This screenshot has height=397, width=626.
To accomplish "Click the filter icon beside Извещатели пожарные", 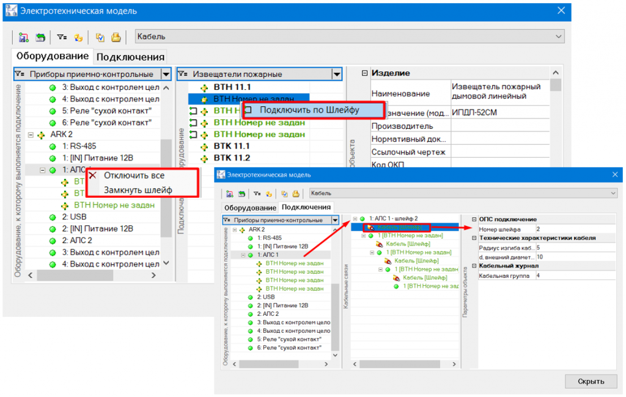I will (183, 74).
